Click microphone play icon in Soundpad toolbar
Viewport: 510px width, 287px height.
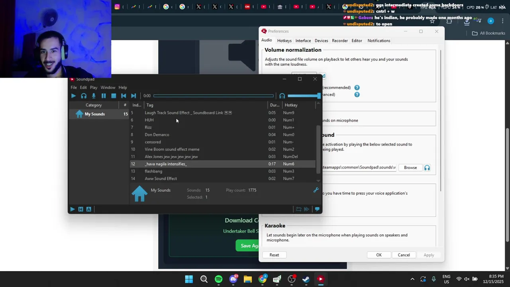(x=94, y=96)
